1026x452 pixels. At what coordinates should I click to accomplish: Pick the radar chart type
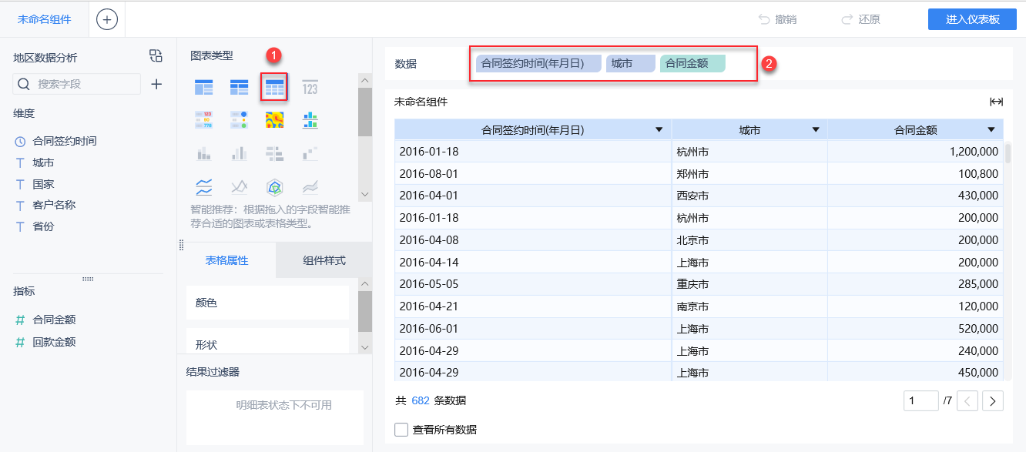[x=274, y=186]
